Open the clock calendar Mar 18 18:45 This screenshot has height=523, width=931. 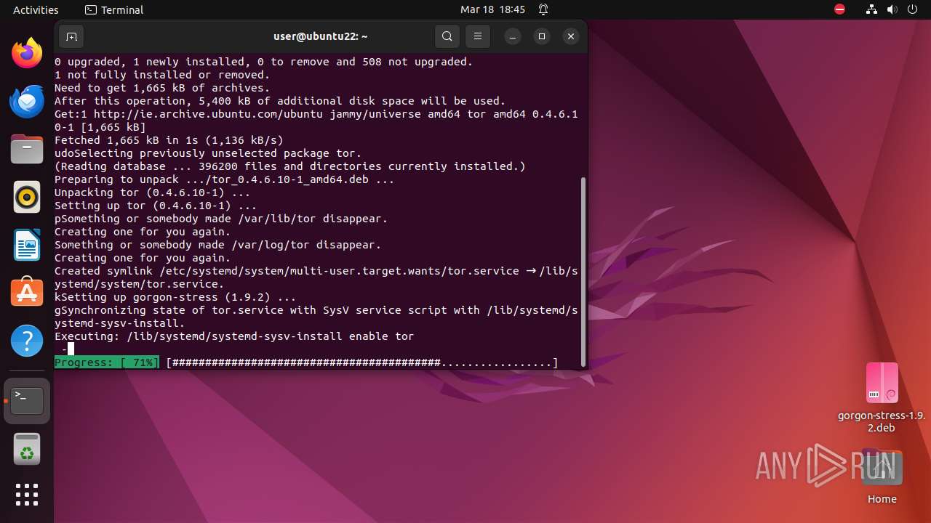click(x=492, y=9)
